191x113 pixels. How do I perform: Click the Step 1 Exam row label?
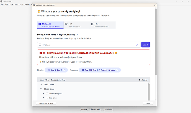click(x=49, y=84)
